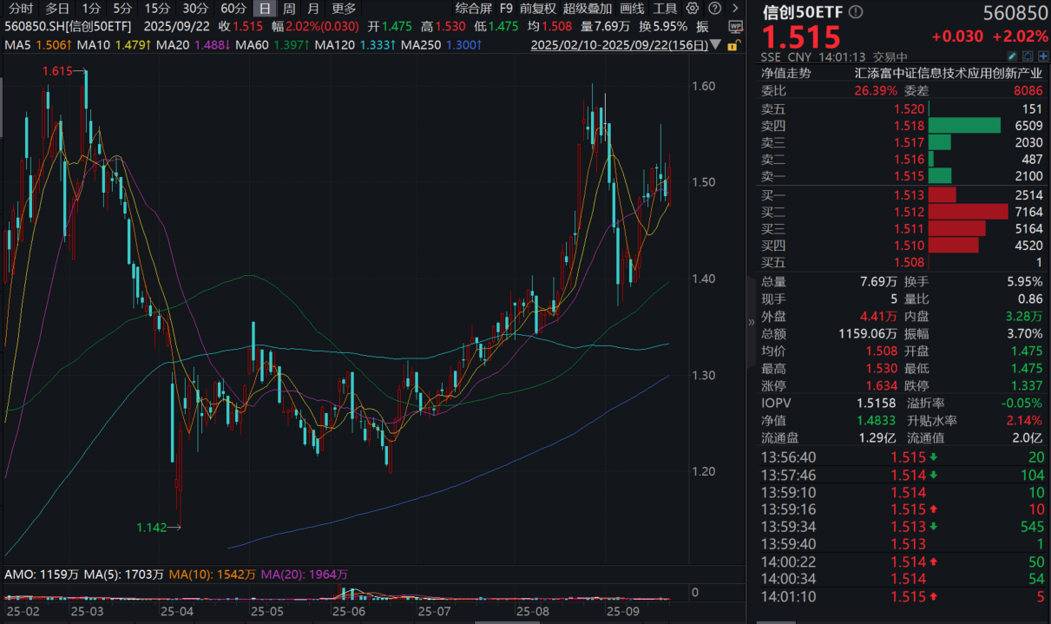The width and height of the screenshot is (1051, 624).
Task: Click 汇添富中证信息技术应用创新产业 fund name
Action: click(x=949, y=74)
